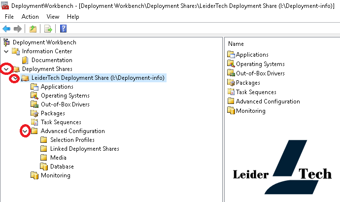Click the Applications icon in the Name list
The width and height of the screenshot is (340, 202).
coord(231,54)
